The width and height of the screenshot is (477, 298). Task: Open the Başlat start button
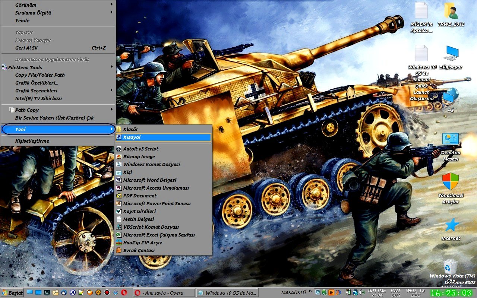[12, 293]
